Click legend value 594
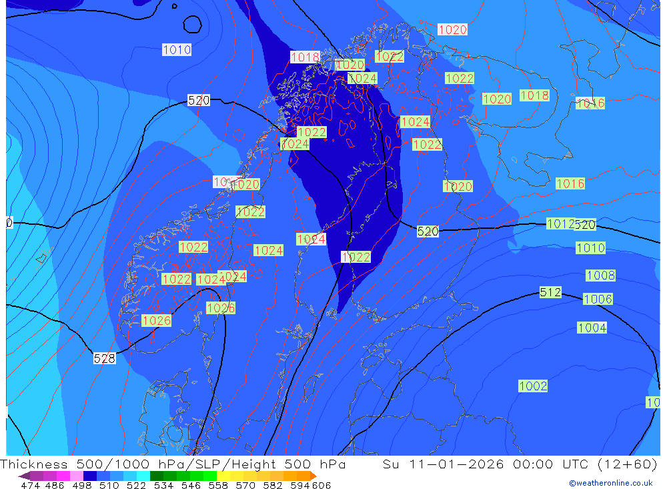Screen dimensions: 667x489 point(300,486)
